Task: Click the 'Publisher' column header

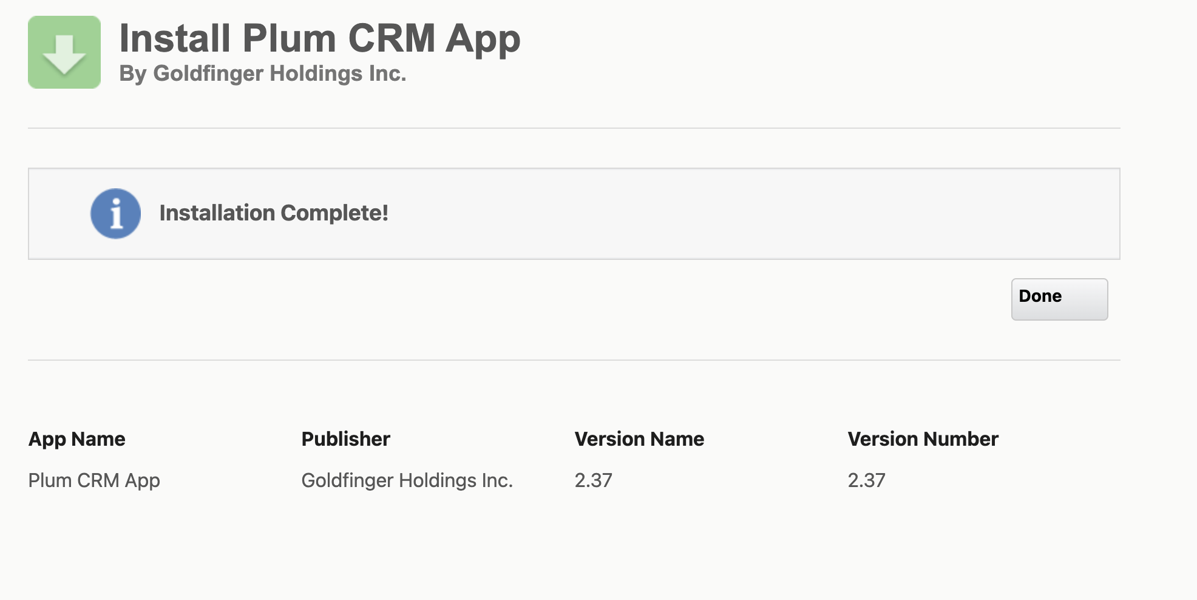Action: point(346,439)
